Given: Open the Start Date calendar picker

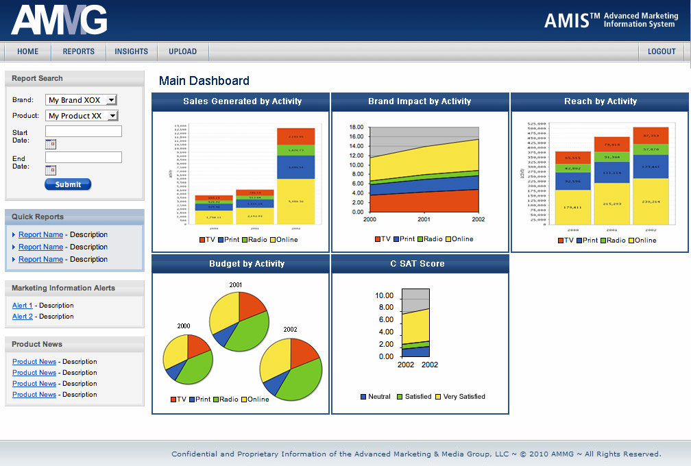Looking at the screenshot, I should 51,144.
